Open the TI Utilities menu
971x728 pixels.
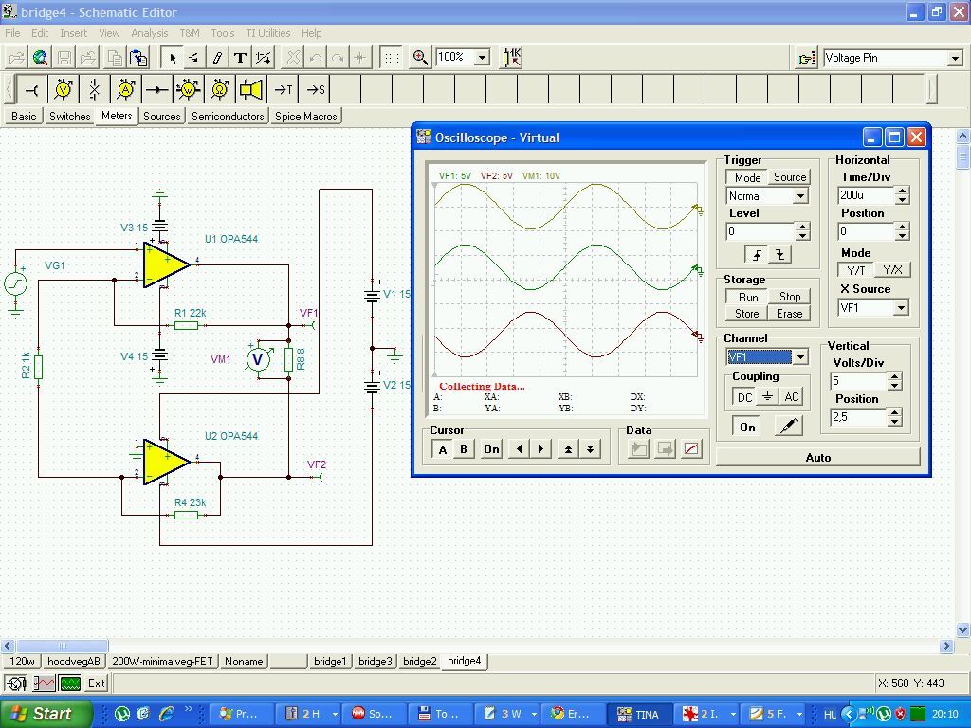tap(267, 33)
